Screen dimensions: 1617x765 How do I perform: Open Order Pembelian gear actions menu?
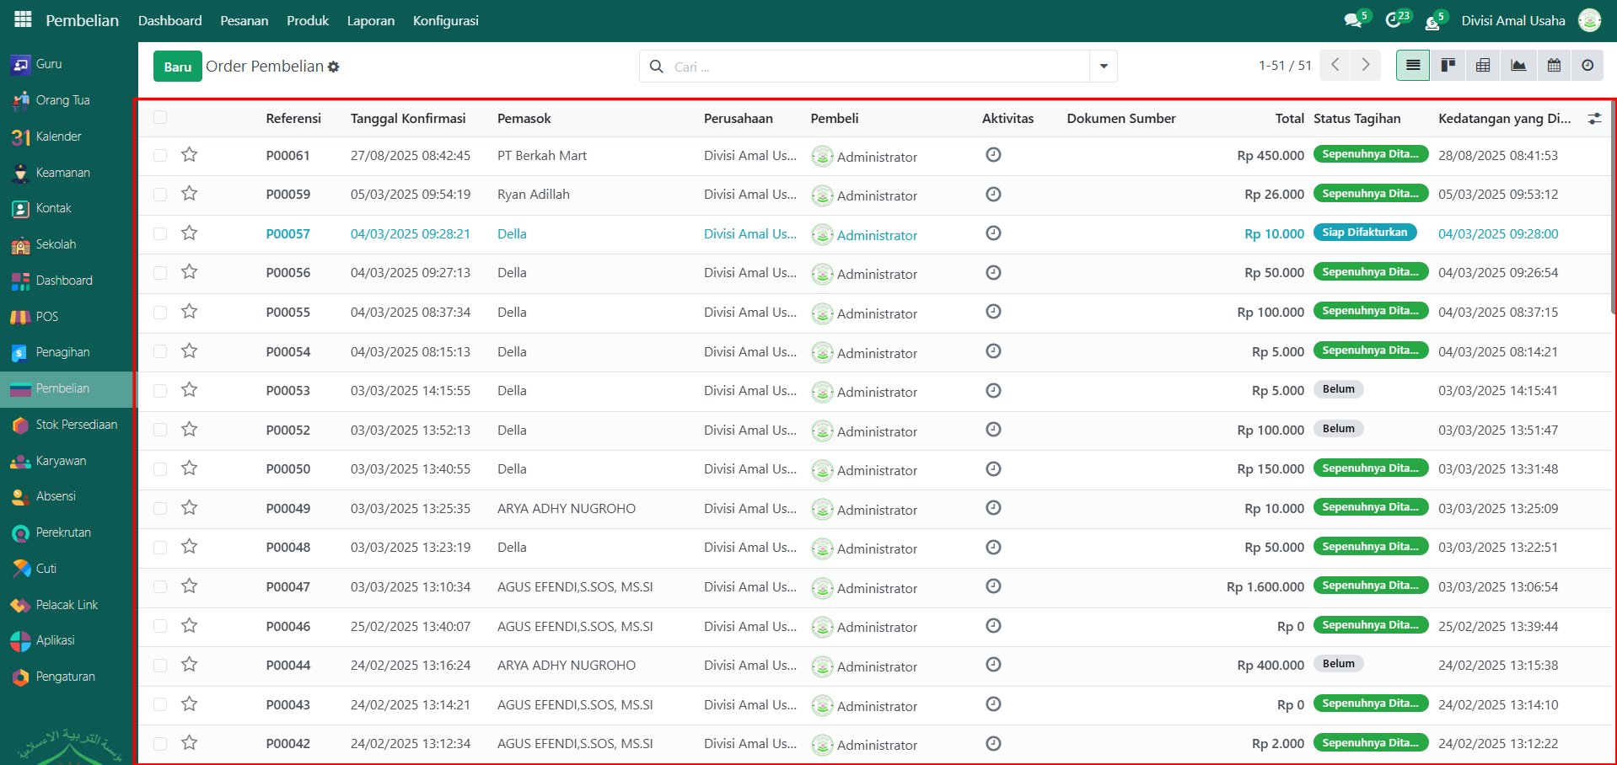pyautogui.click(x=334, y=67)
